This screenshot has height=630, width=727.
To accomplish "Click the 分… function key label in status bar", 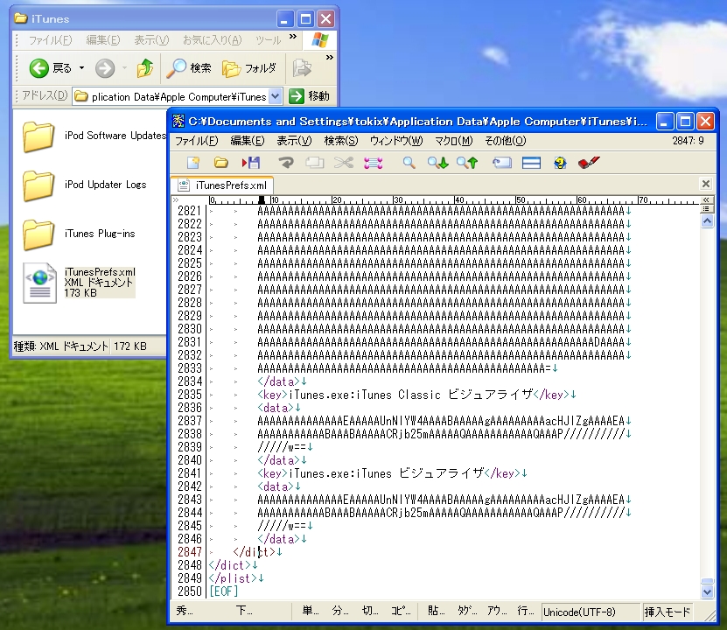I will [x=339, y=611].
